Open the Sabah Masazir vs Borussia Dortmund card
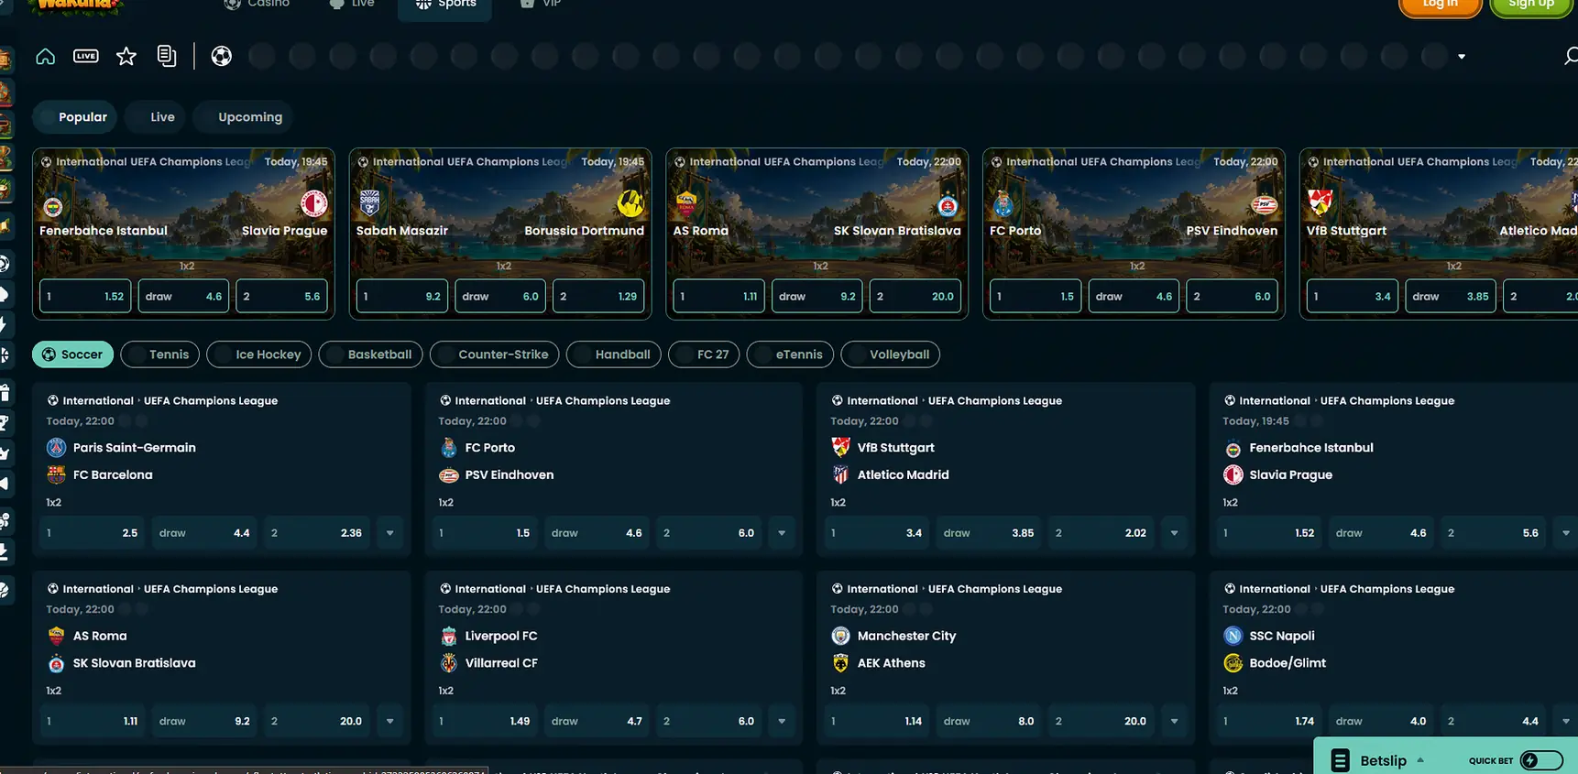1578x774 pixels. (x=500, y=234)
